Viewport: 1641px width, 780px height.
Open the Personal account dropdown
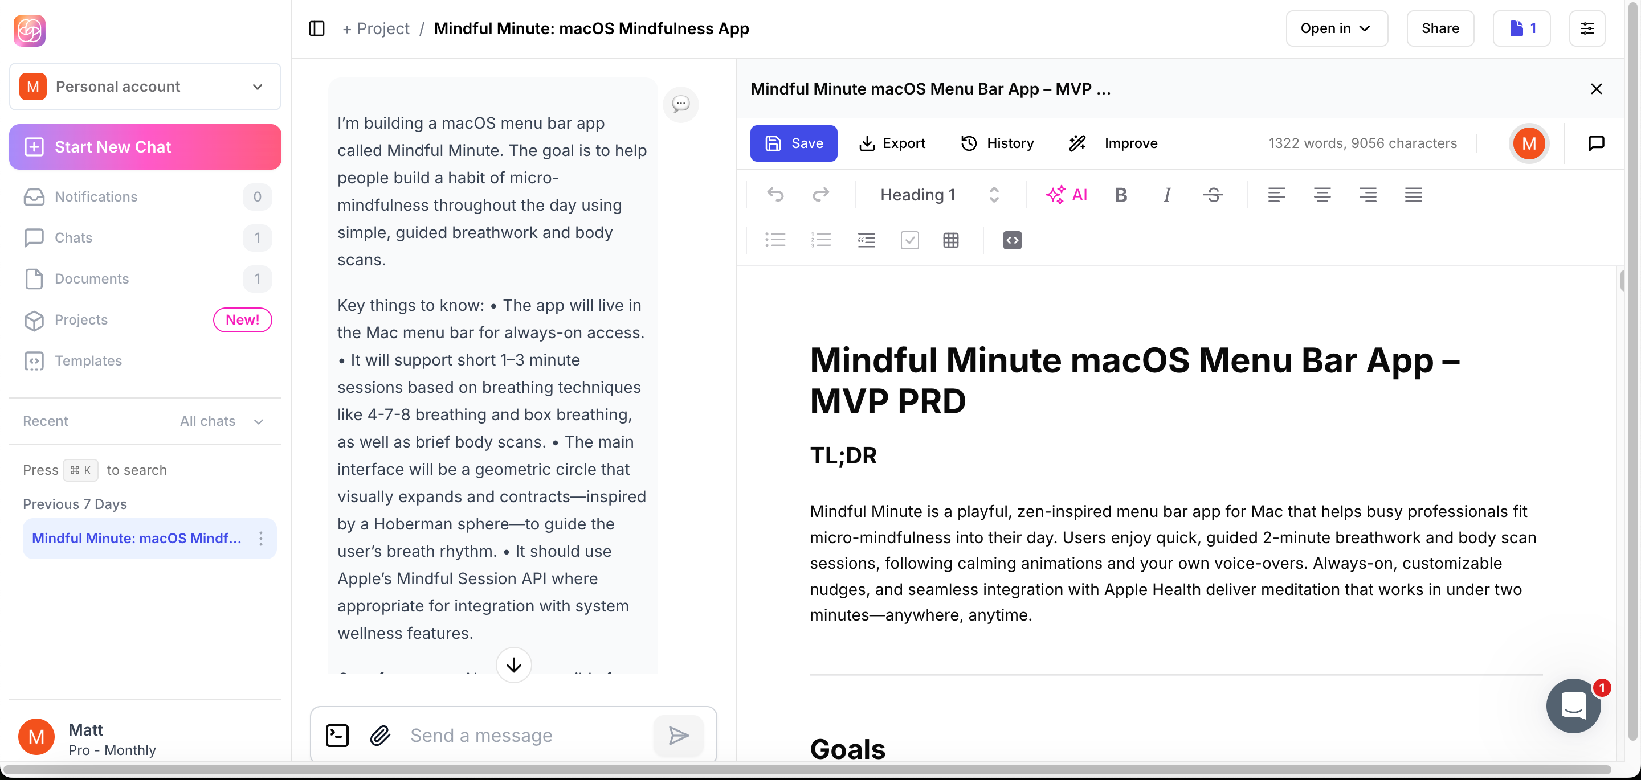pyautogui.click(x=145, y=87)
